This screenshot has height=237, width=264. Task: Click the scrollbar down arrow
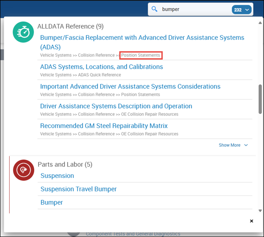point(260,211)
